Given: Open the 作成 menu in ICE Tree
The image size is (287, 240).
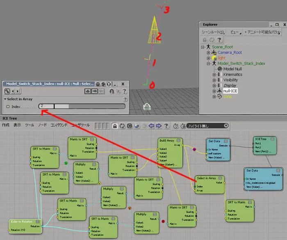Looking at the screenshot, I should point(6,125).
